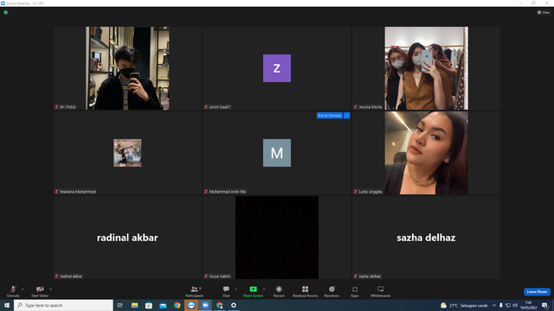Click the microphone tray icon
Viewport: 554px width, 311px height.
pos(500,305)
